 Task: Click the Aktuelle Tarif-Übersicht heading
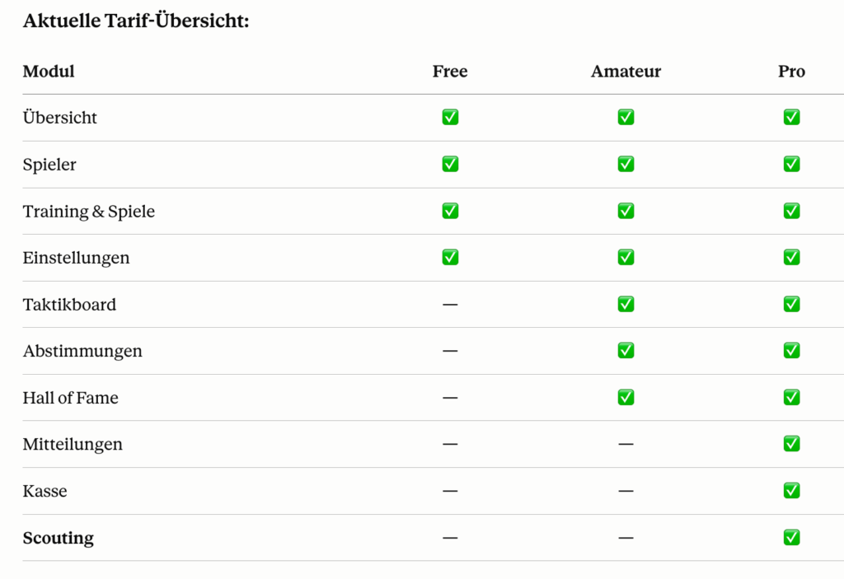[136, 21]
